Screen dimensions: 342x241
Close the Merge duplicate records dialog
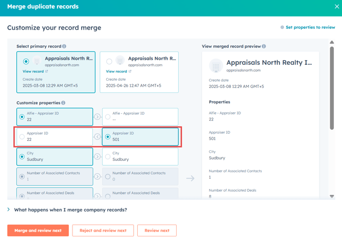(x=336, y=7)
